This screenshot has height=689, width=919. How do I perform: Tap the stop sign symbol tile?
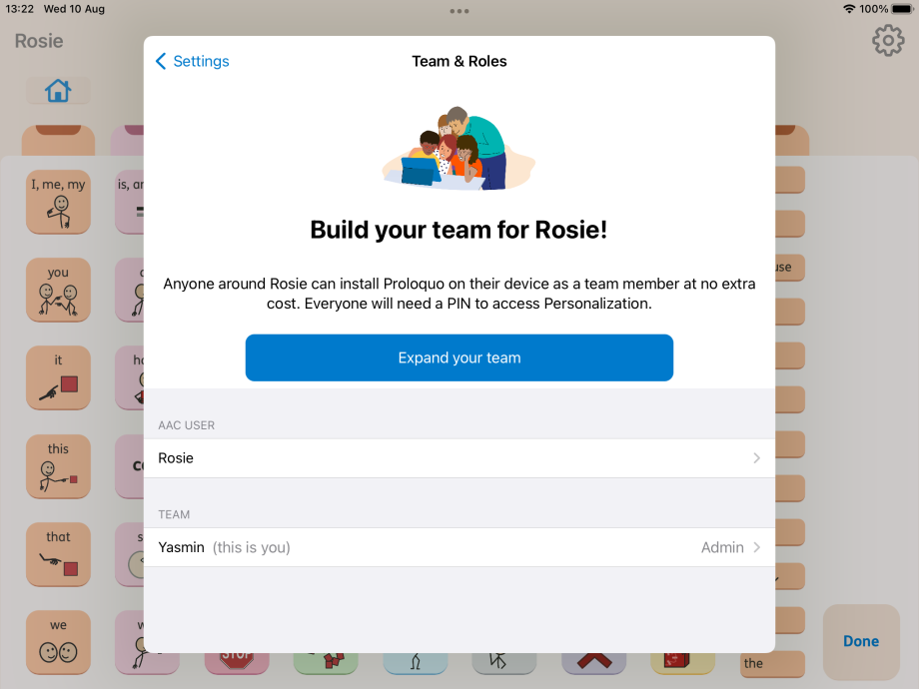(237, 663)
